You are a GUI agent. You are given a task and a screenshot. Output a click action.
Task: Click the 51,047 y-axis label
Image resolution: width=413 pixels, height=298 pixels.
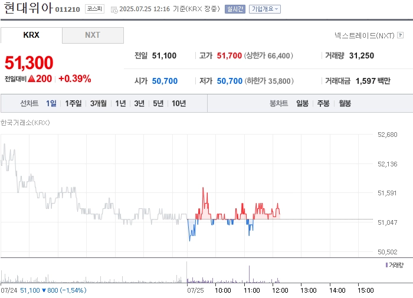[x=387, y=222]
